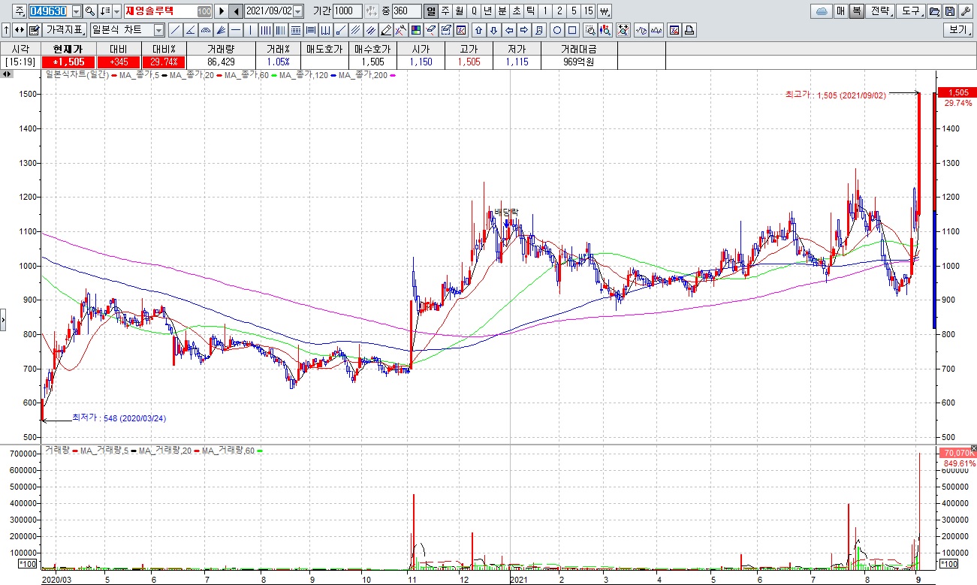Select the trend line drawing tool
This screenshot has height=585, width=977.
[x=175, y=30]
